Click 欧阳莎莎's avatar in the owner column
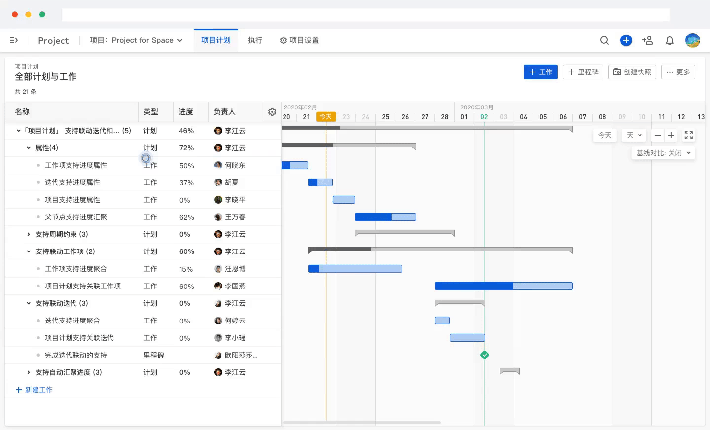The height and width of the screenshot is (430, 710). click(218, 355)
